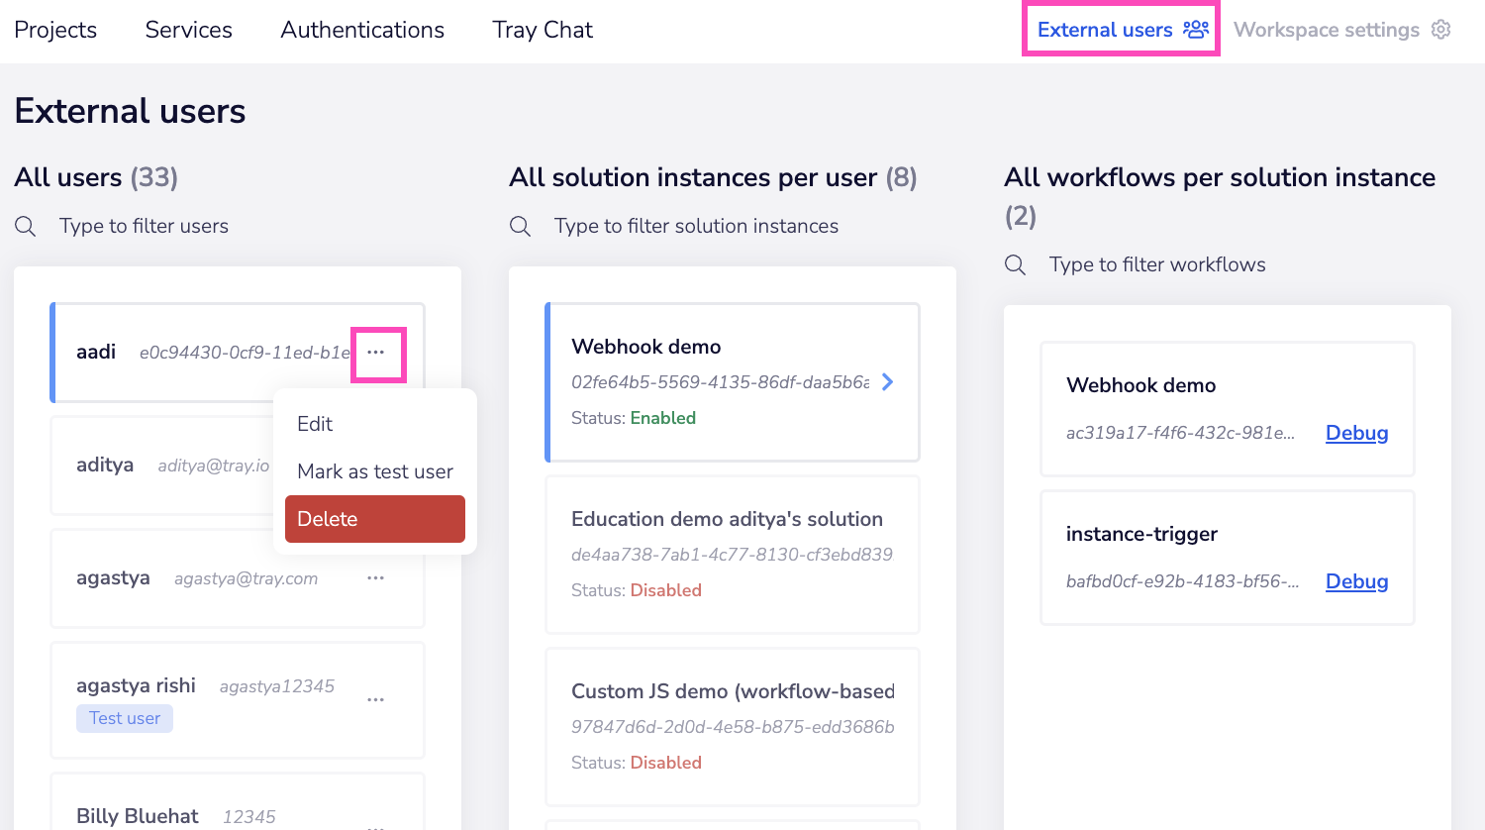The height and width of the screenshot is (830, 1485).
Task: Select Edit in the user context menu
Action: 315,424
